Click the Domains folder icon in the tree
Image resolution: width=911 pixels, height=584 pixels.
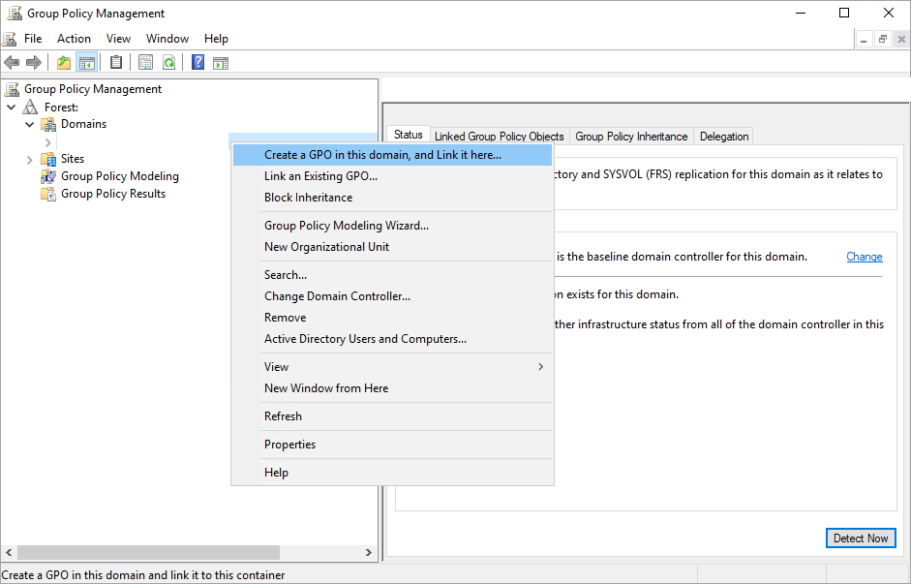click(x=48, y=124)
